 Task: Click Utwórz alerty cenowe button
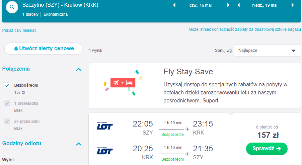point(43,49)
